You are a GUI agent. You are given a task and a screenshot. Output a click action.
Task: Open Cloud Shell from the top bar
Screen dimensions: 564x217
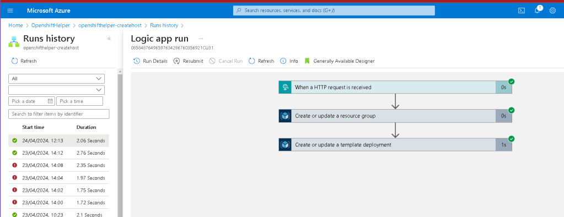point(522,11)
